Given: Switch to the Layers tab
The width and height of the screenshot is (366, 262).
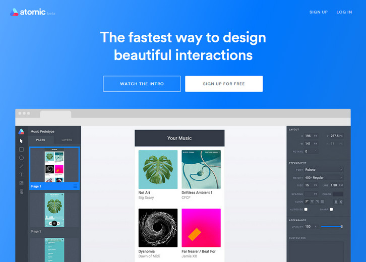Looking at the screenshot, I should click(67, 140).
